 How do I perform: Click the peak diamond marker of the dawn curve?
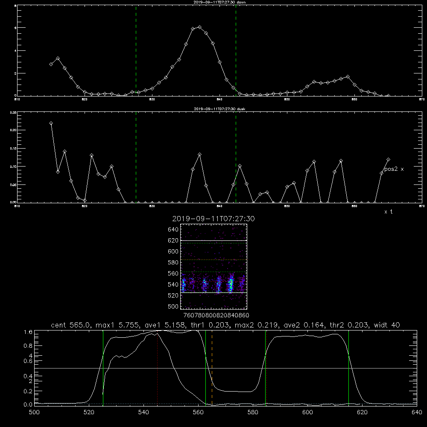point(199,27)
